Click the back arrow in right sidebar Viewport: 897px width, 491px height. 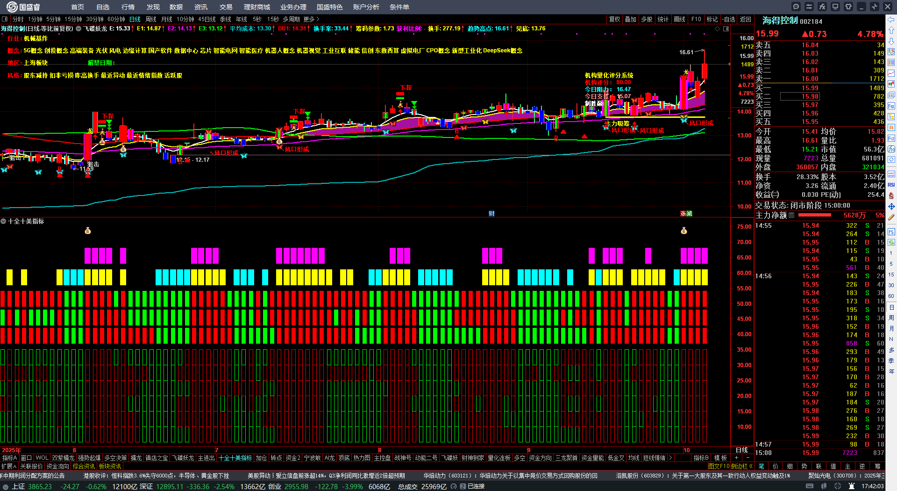click(x=891, y=20)
